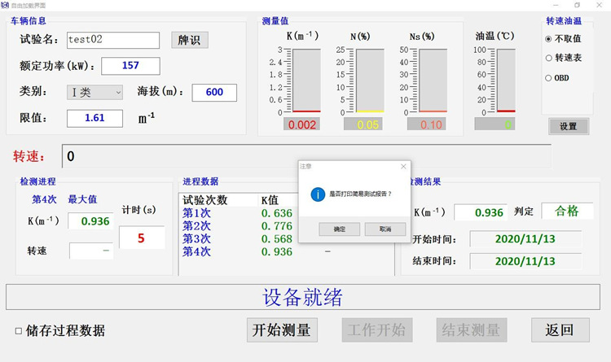Click dialog message 是否打印简易测试报告？
Viewport: 611px width, 362px height.
(x=360, y=194)
